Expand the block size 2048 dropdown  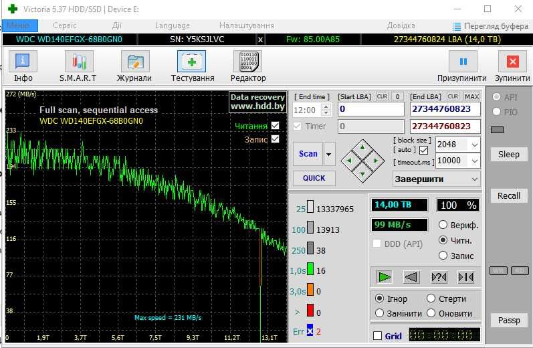tap(474, 145)
